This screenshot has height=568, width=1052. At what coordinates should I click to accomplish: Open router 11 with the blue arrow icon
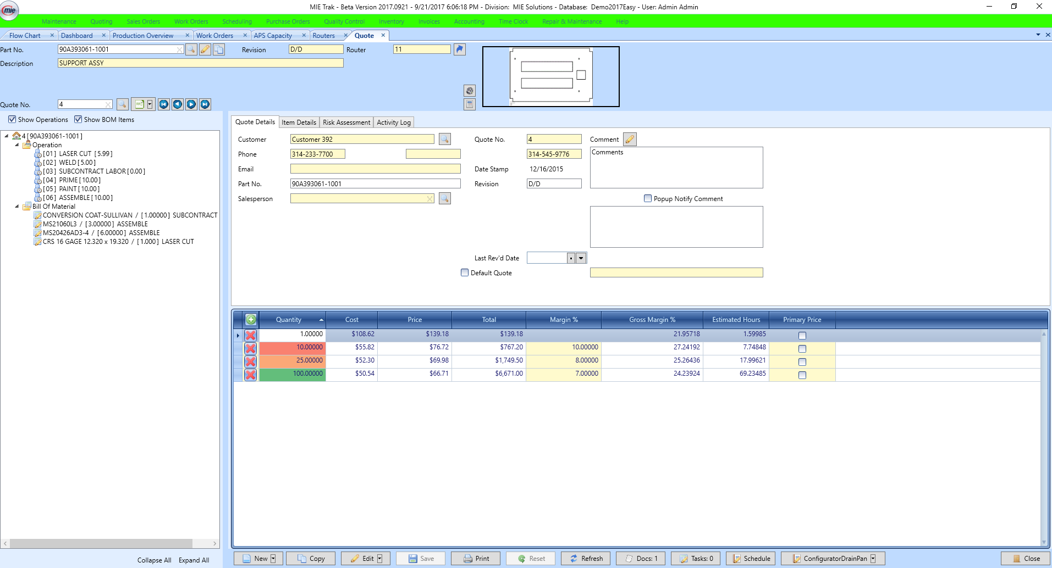pyautogui.click(x=460, y=49)
